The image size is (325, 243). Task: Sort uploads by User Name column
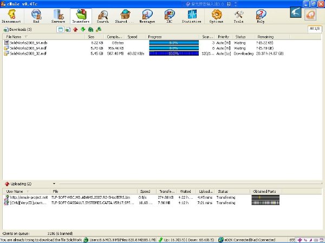click(x=27, y=191)
